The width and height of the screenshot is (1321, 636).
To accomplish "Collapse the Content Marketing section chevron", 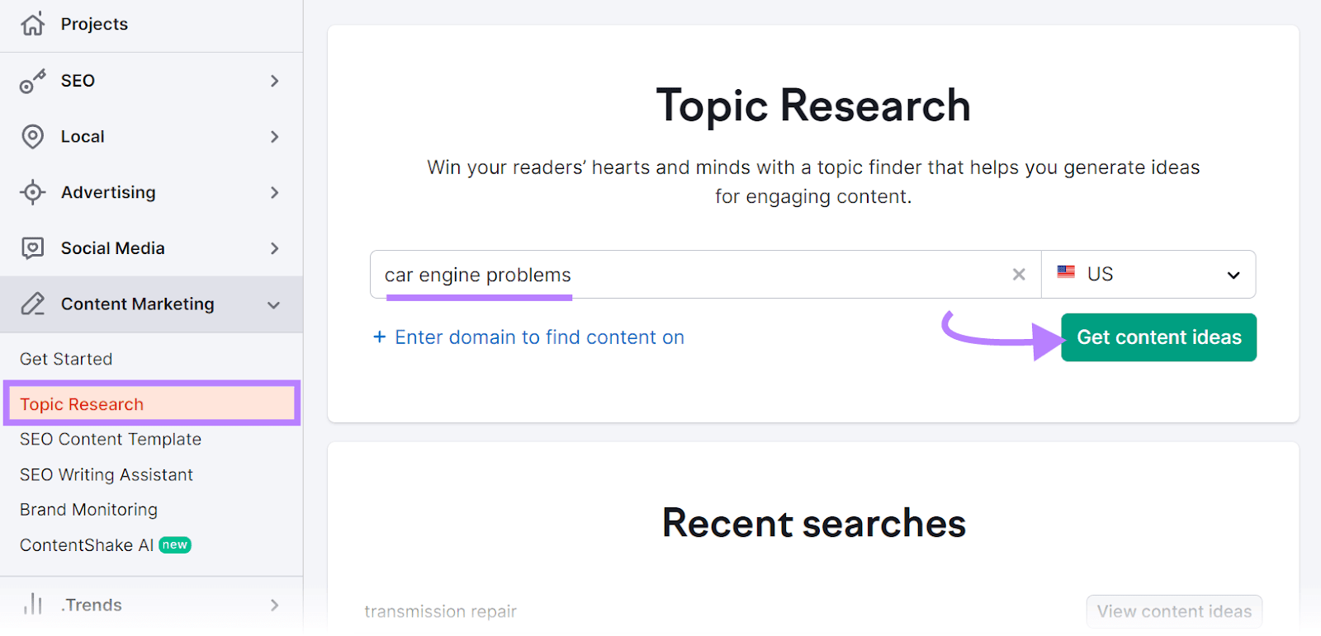I will tap(274, 305).
